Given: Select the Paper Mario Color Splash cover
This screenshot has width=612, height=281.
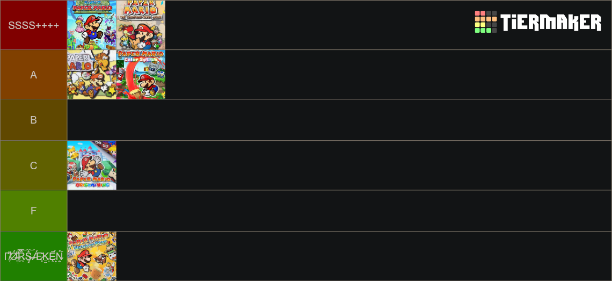Looking at the screenshot, I should (141, 74).
